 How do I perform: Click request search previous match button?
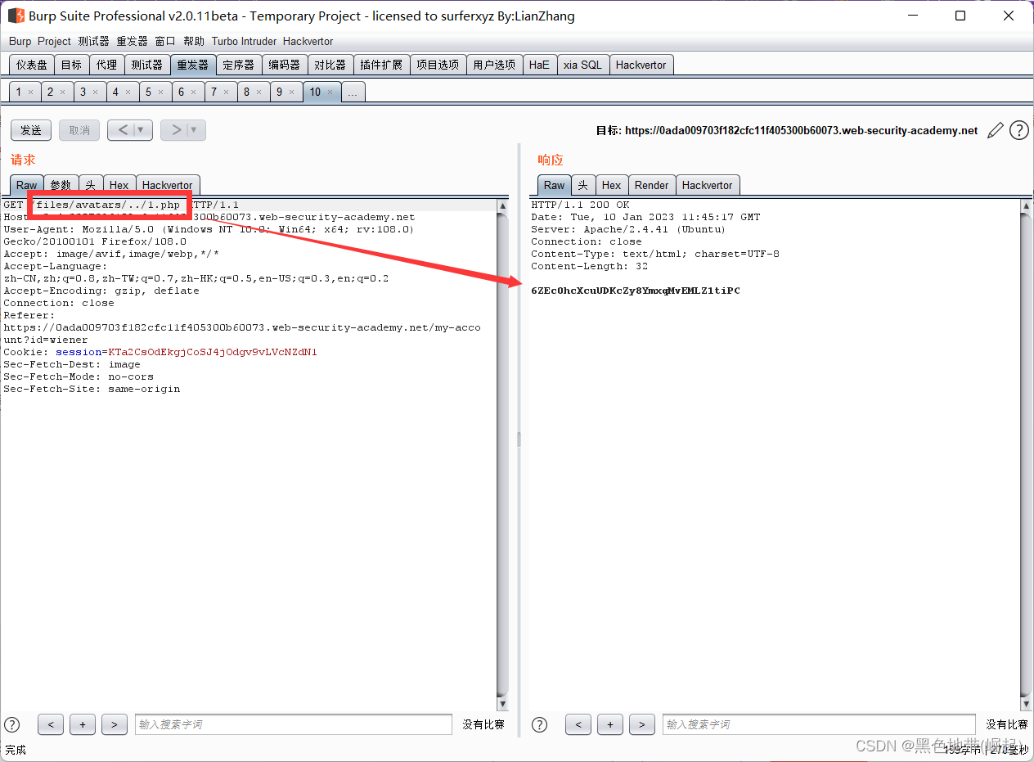click(x=51, y=724)
